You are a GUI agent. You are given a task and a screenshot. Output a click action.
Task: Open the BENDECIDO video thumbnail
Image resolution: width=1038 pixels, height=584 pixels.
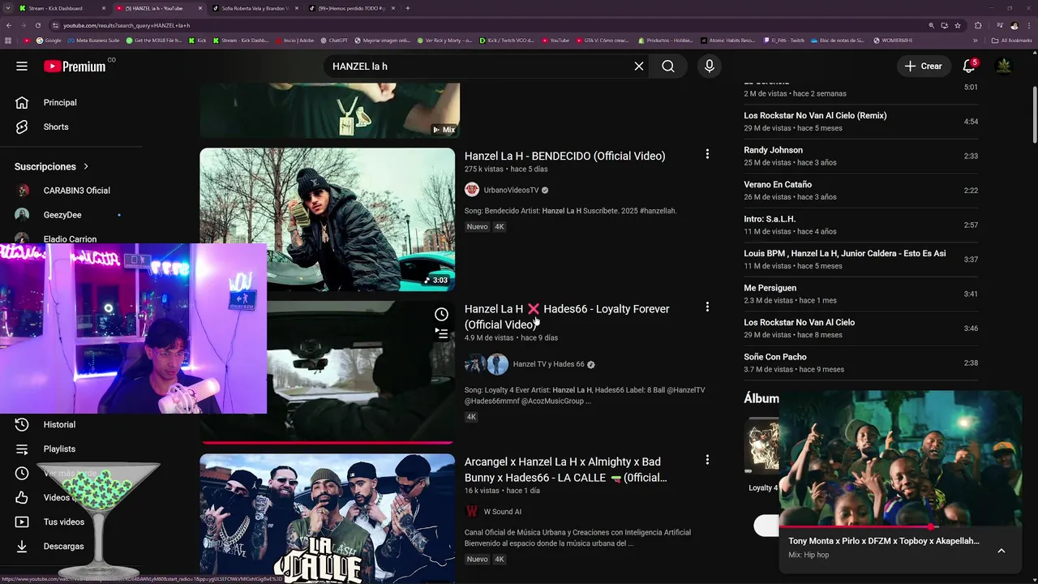click(x=328, y=219)
